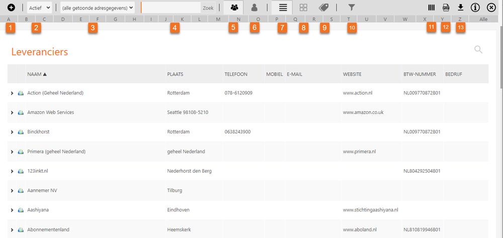Select phone number 0638243900
Viewport: 503px width, 238px height.
pyautogui.click(x=237, y=132)
